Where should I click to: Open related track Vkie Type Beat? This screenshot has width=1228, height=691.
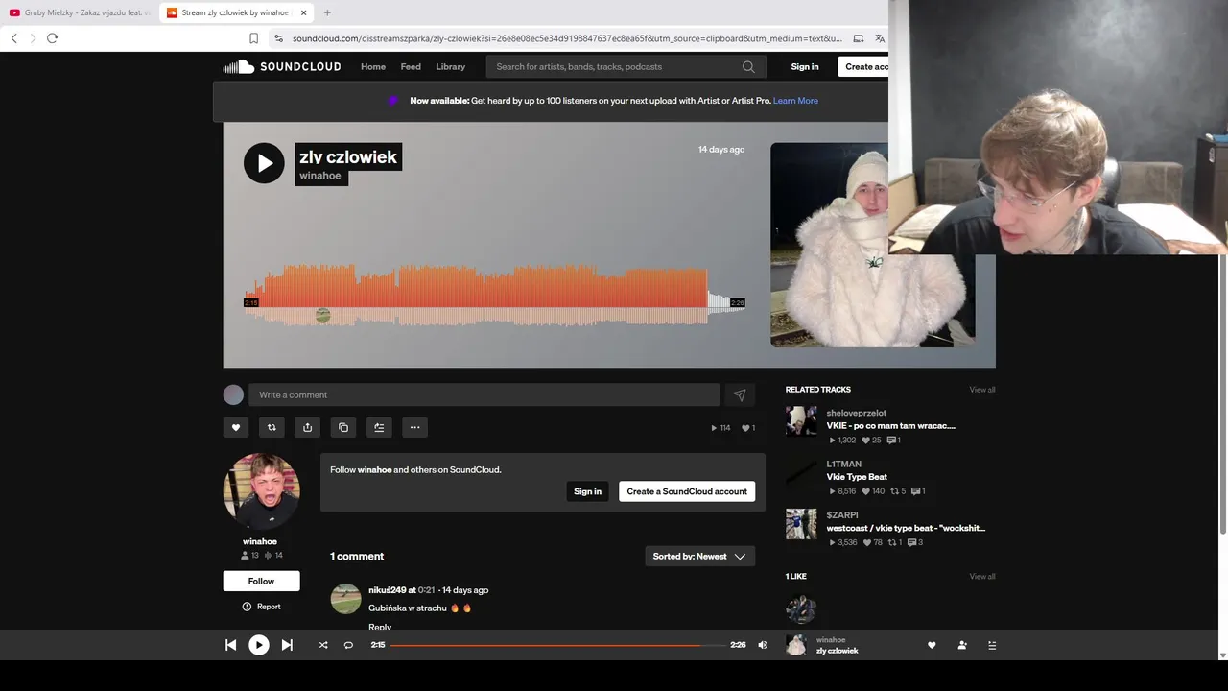[857, 476]
